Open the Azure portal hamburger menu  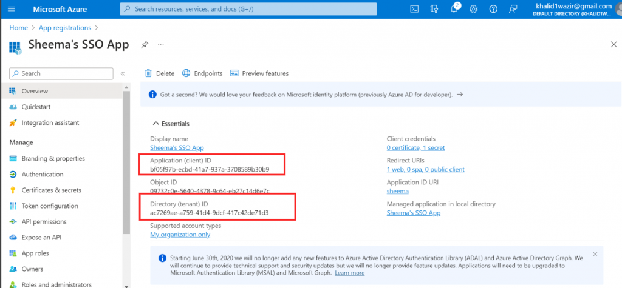pos(11,8)
